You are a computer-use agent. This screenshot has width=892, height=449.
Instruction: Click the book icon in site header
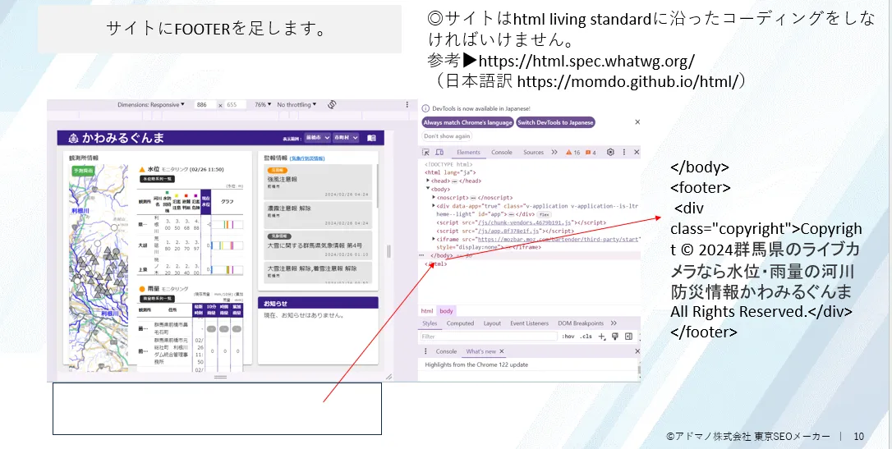point(371,138)
